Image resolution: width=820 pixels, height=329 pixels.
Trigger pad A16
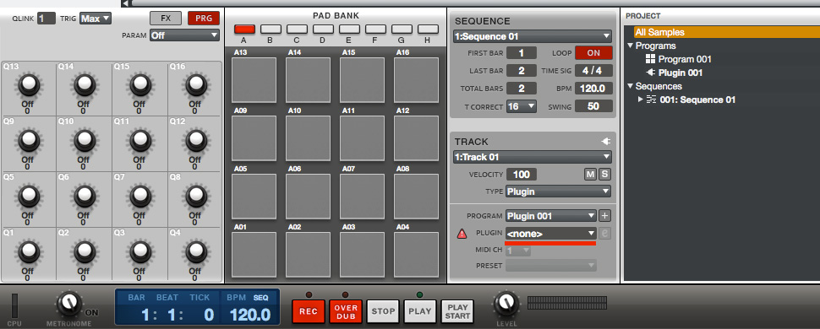tap(416, 80)
